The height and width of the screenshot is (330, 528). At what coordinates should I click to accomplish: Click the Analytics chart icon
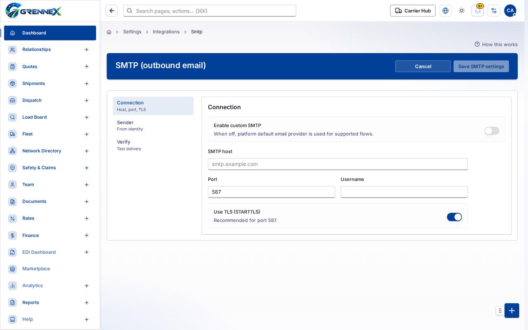tap(12, 285)
